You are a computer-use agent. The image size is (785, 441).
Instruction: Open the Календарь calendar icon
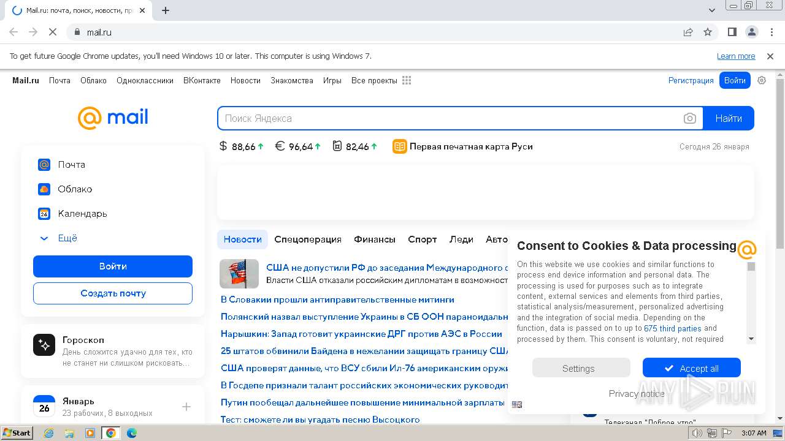coord(44,214)
